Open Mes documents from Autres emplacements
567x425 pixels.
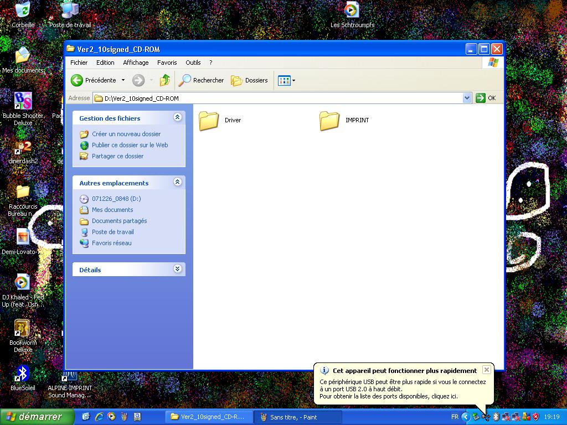(112, 210)
